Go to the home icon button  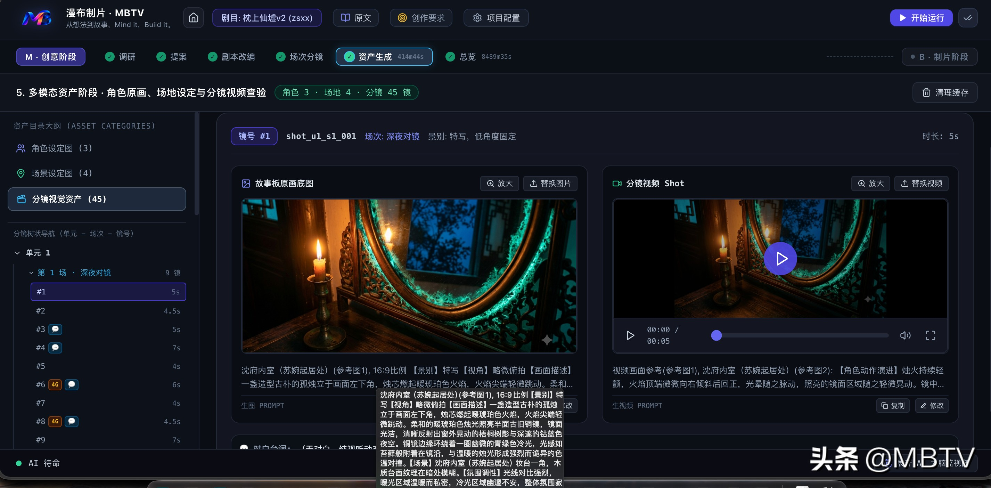tap(194, 18)
